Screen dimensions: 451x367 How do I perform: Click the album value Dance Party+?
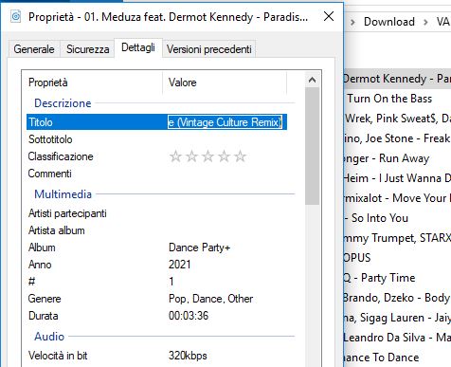click(199, 248)
